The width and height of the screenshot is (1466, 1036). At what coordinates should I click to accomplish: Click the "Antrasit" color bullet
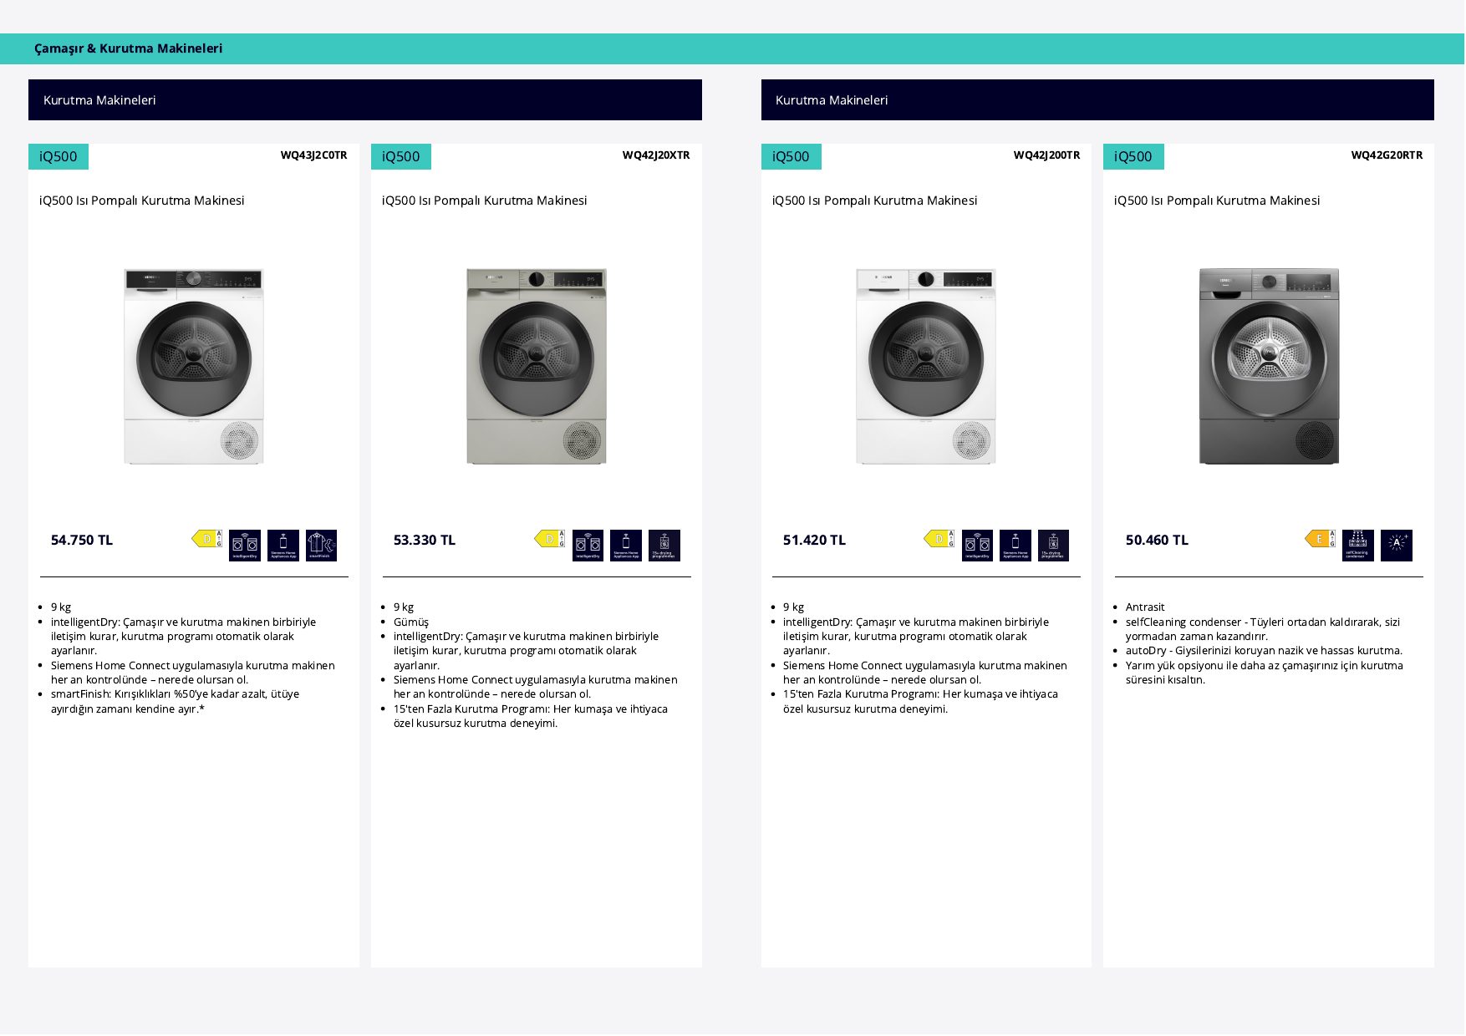click(x=1145, y=607)
